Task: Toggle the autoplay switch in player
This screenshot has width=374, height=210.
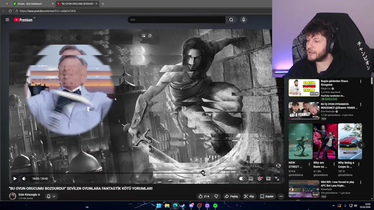Action: (242, 178)
